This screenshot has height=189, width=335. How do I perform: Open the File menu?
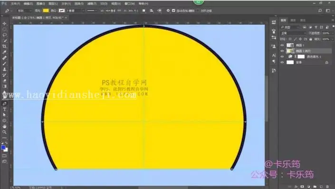(15, 4)
